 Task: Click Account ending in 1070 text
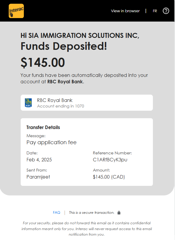61,106
